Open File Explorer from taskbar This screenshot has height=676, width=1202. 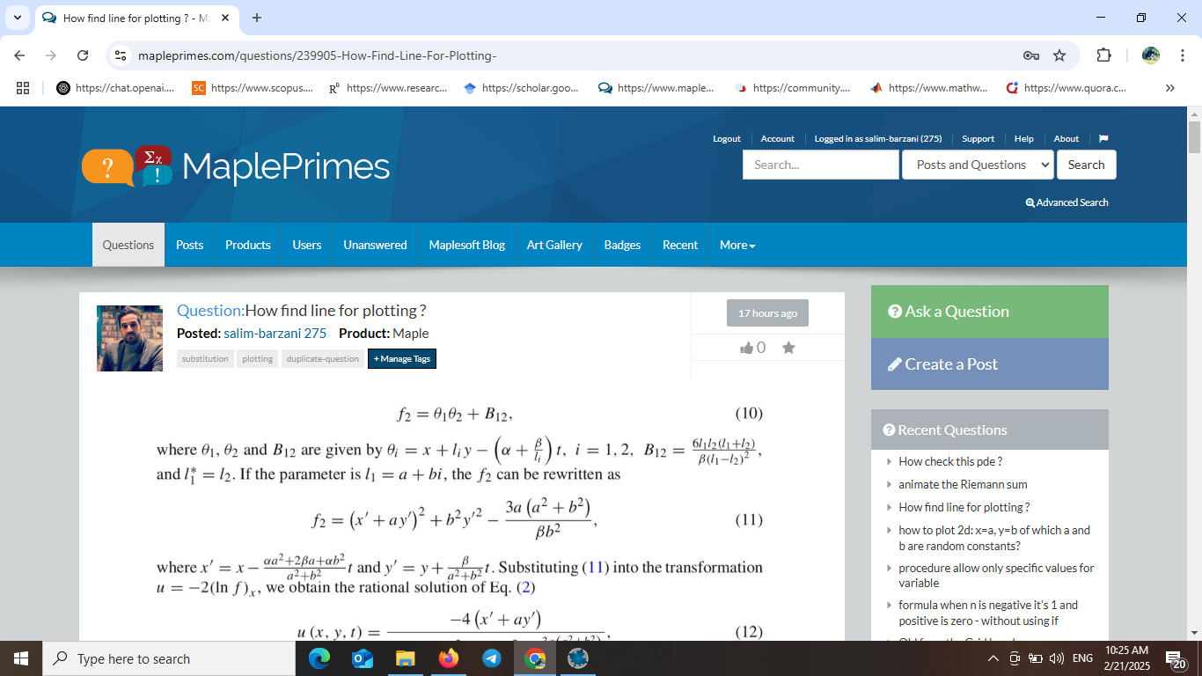coord(405,658)
